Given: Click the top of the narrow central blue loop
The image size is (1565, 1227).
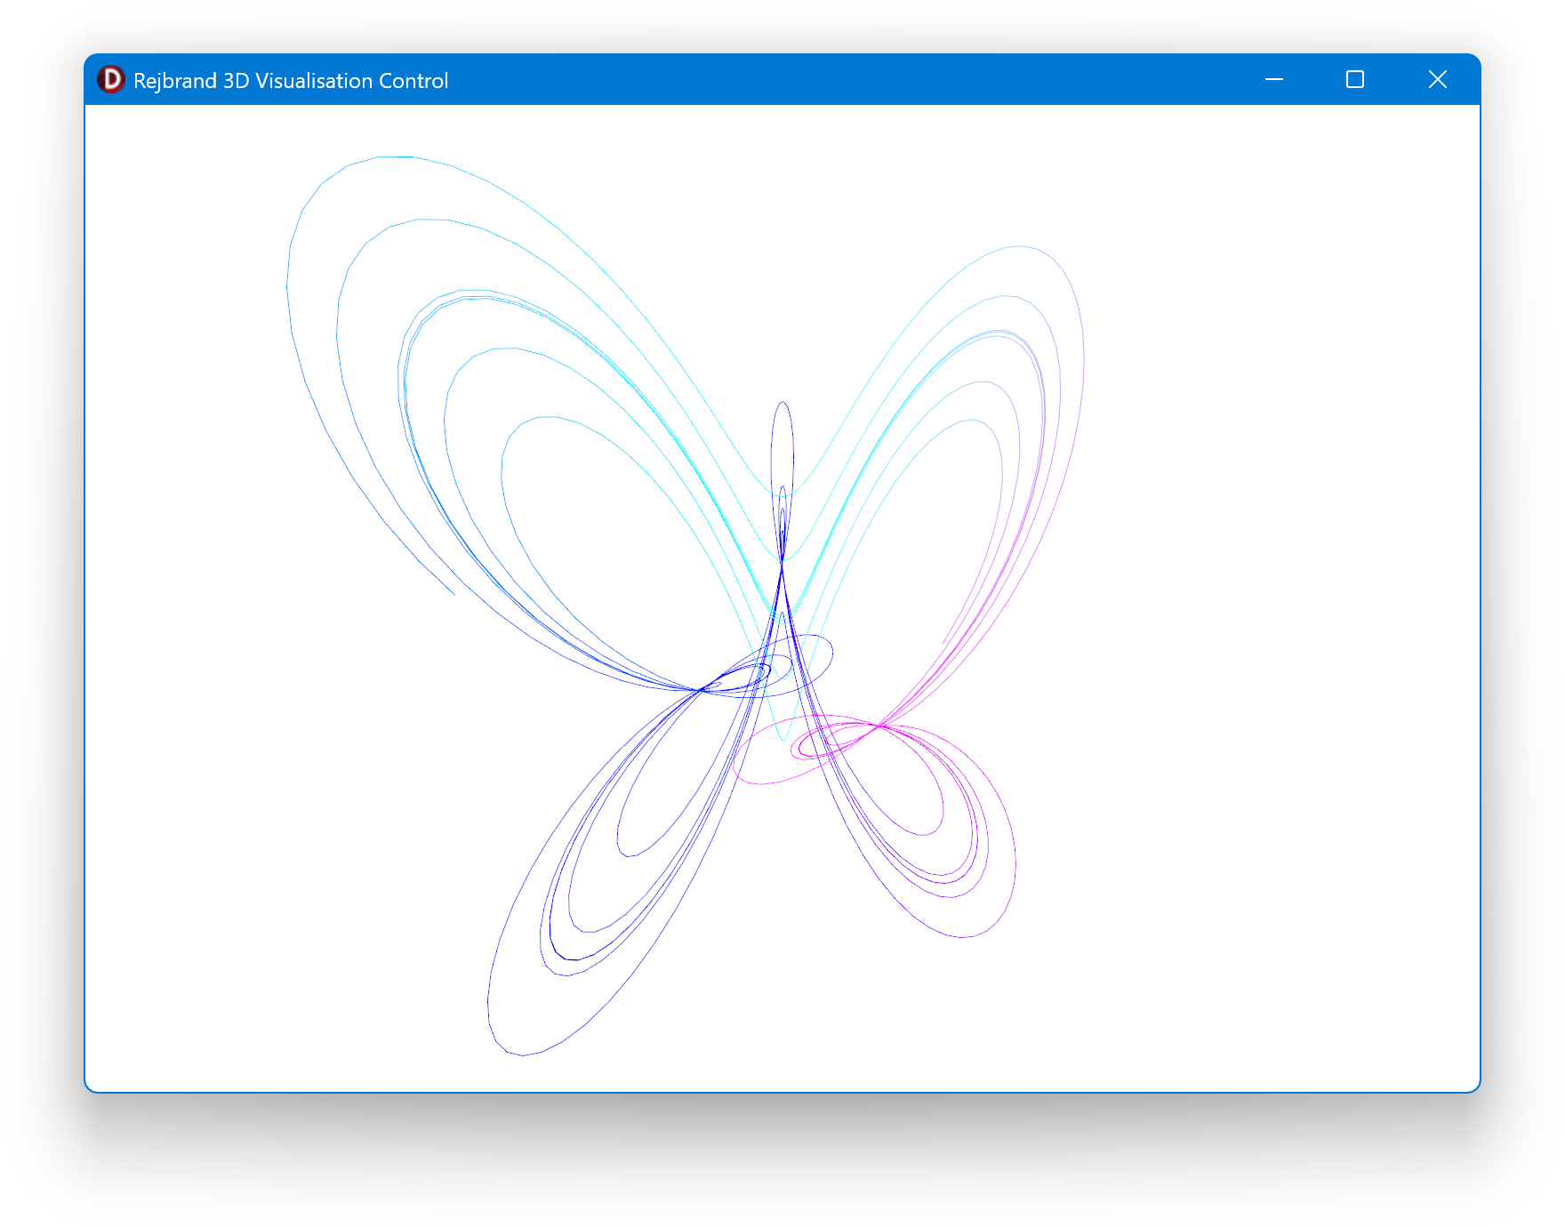Looking at the screenshot, I should [782, 403].
